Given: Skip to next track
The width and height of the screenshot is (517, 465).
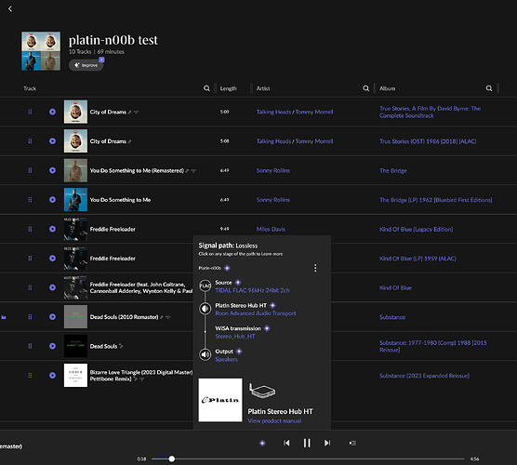Looking at the screenshot, I should (x=327, y=443).
